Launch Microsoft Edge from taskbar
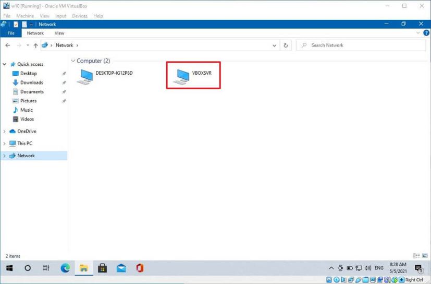This screenshot has height=284, width=431. pos(65,268)
